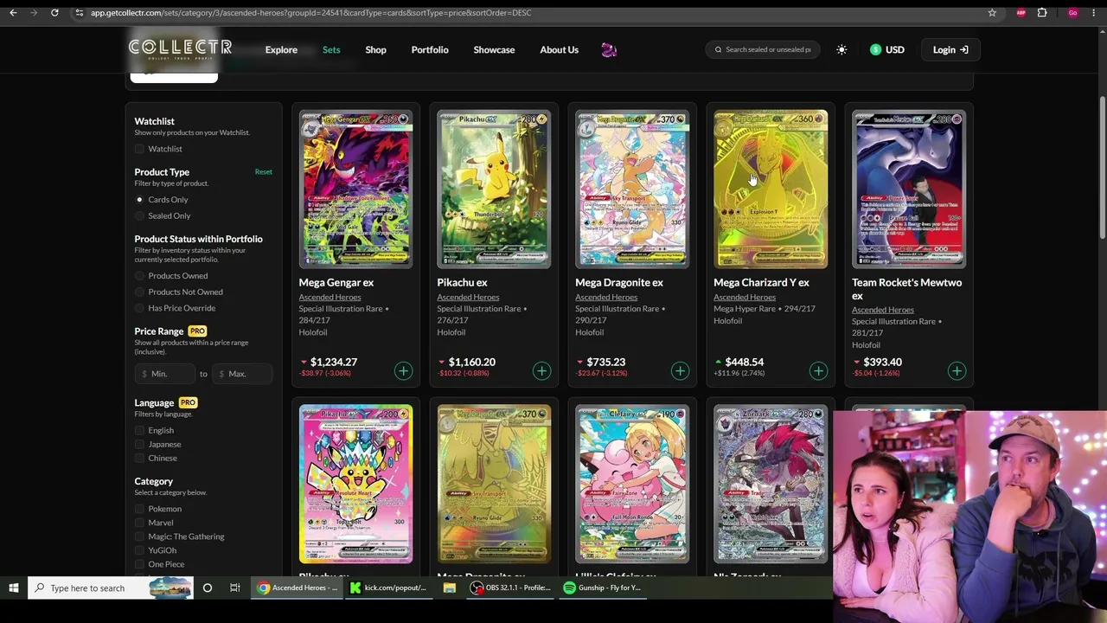Check the Chinese language filter

point(139,459)
